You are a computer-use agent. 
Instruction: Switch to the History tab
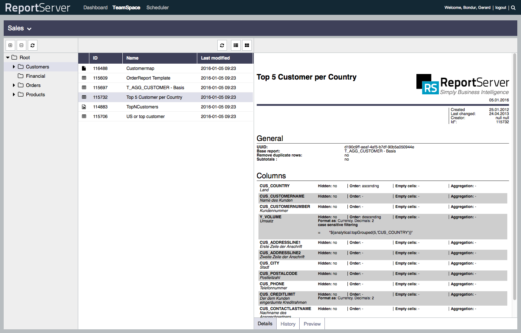(x=288, y=324)
